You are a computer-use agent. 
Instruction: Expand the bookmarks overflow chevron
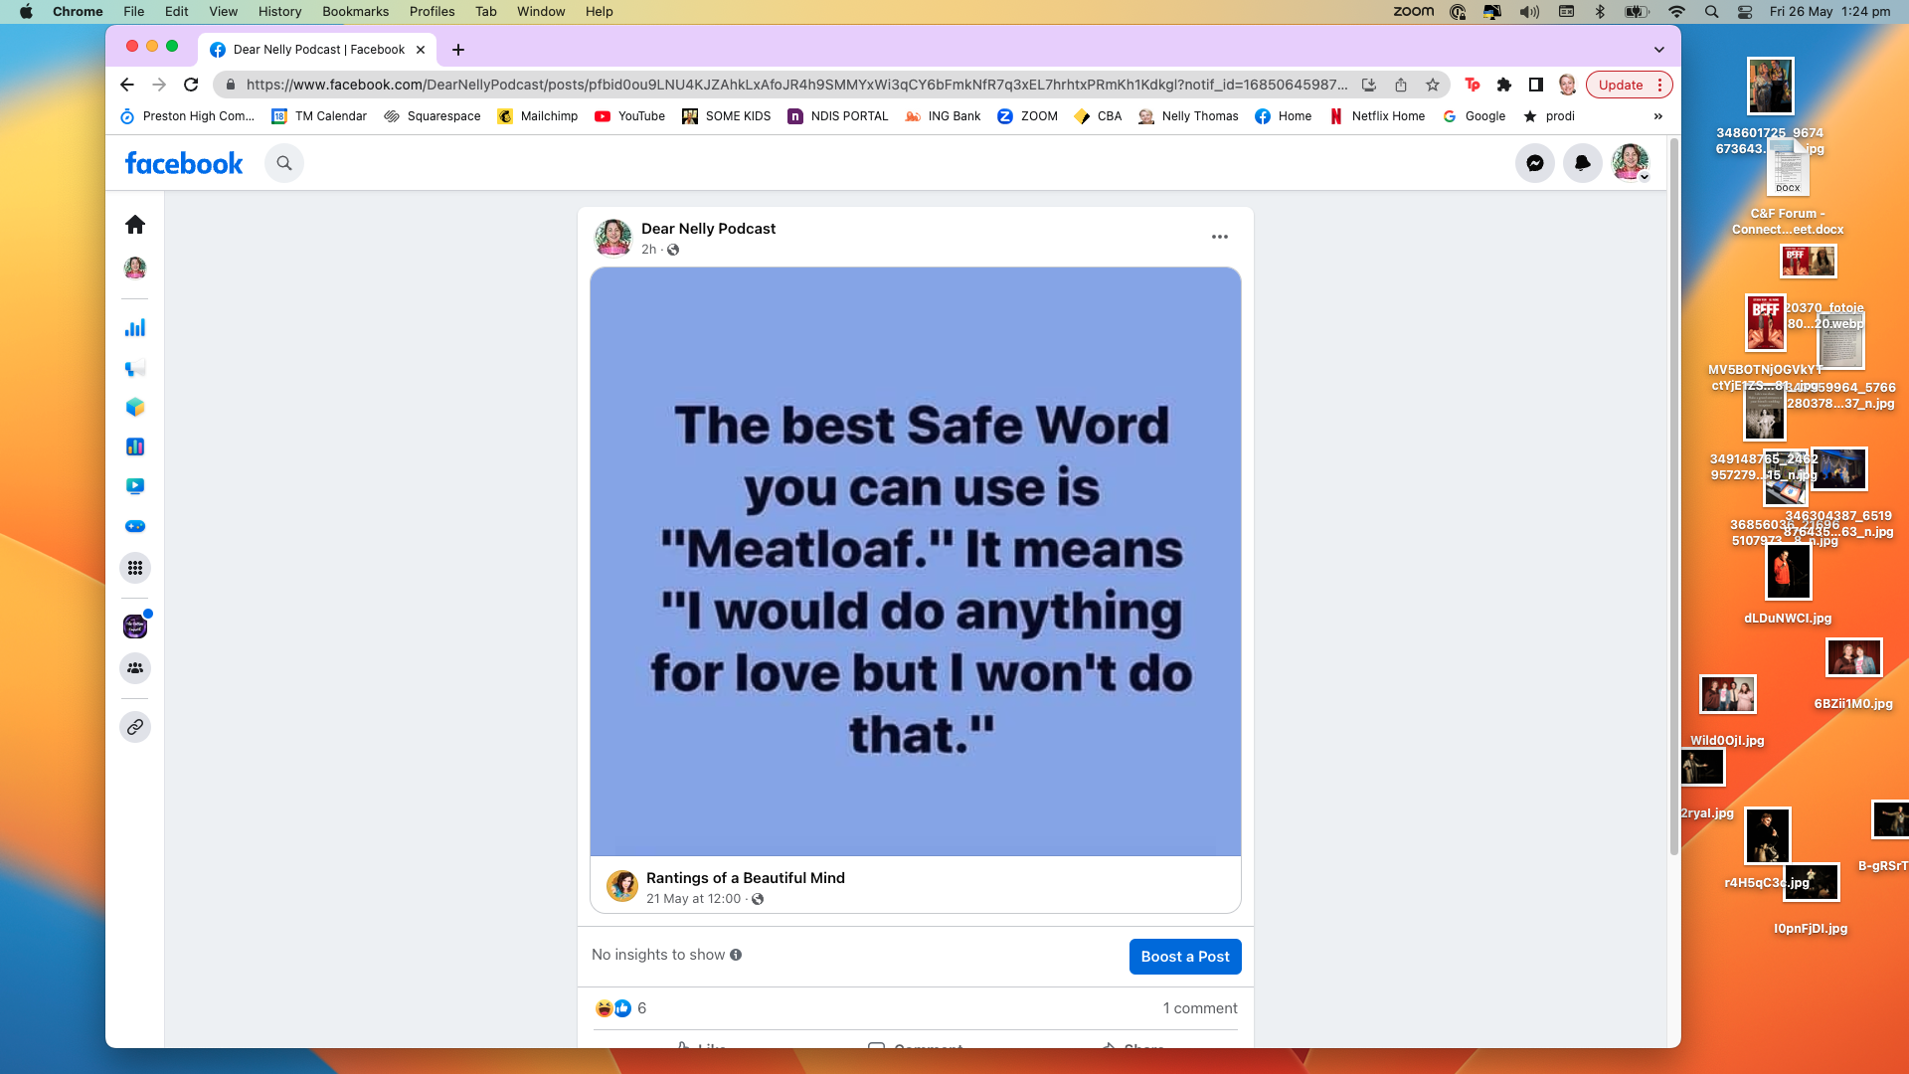(1657, 116)
